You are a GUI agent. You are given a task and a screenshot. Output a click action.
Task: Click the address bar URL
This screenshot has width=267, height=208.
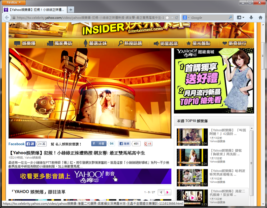click(x=90, y=18)
